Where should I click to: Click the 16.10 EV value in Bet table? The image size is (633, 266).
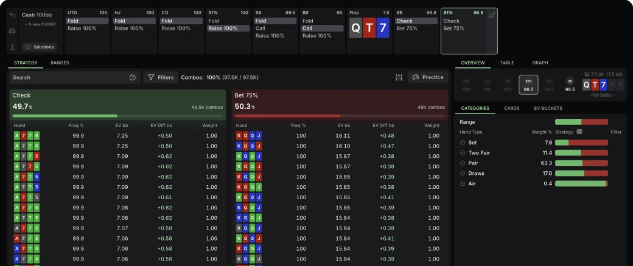[343, 146]
